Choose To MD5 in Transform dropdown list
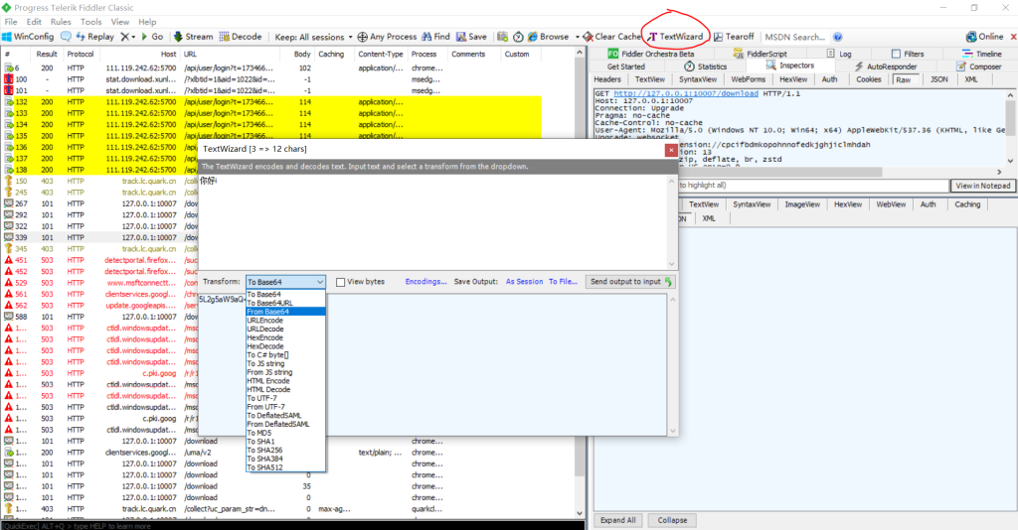 pyautogui.click(x=260, y=433)
